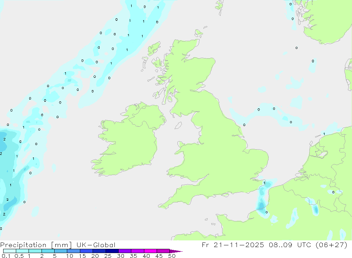
Task: Click the legend value "45"
Action: pos(159,256)
